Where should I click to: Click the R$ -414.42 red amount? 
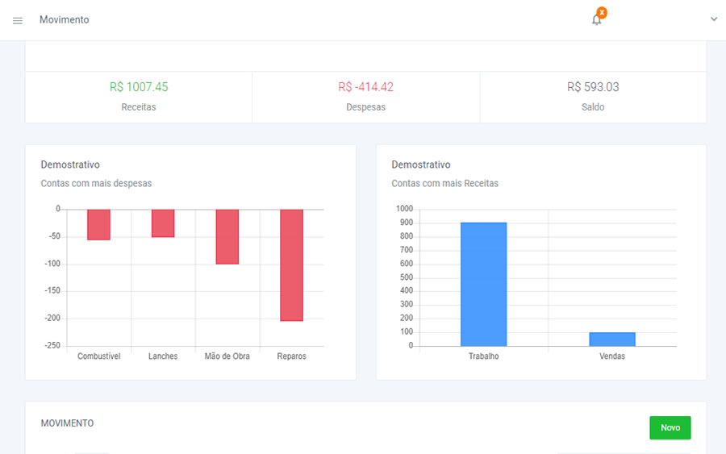point(365,87)
